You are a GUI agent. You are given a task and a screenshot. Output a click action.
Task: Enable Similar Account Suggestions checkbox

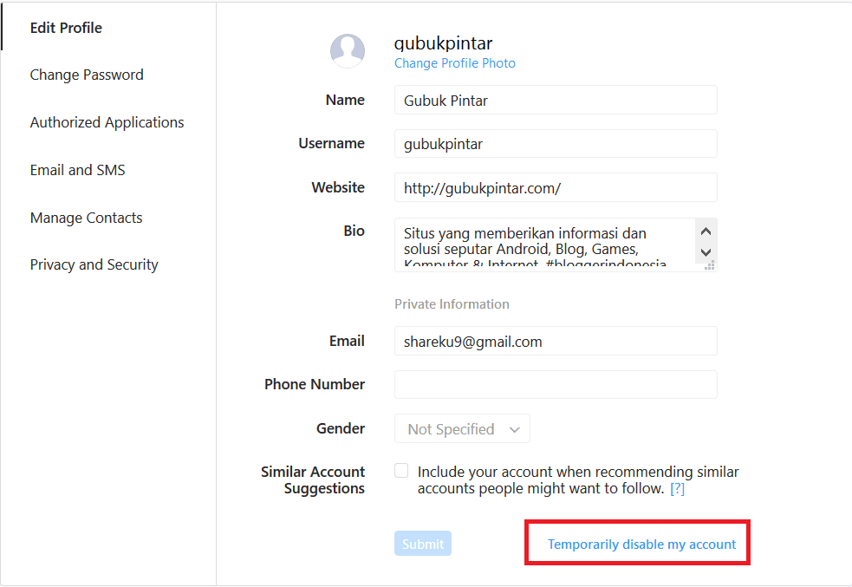pos(401,471)
